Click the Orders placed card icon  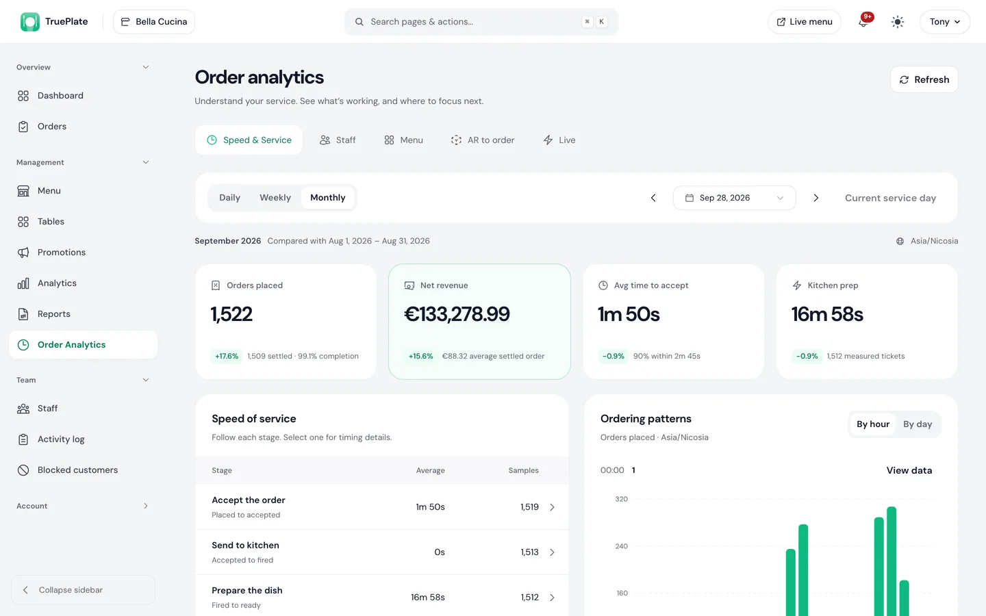coord(216,285)
